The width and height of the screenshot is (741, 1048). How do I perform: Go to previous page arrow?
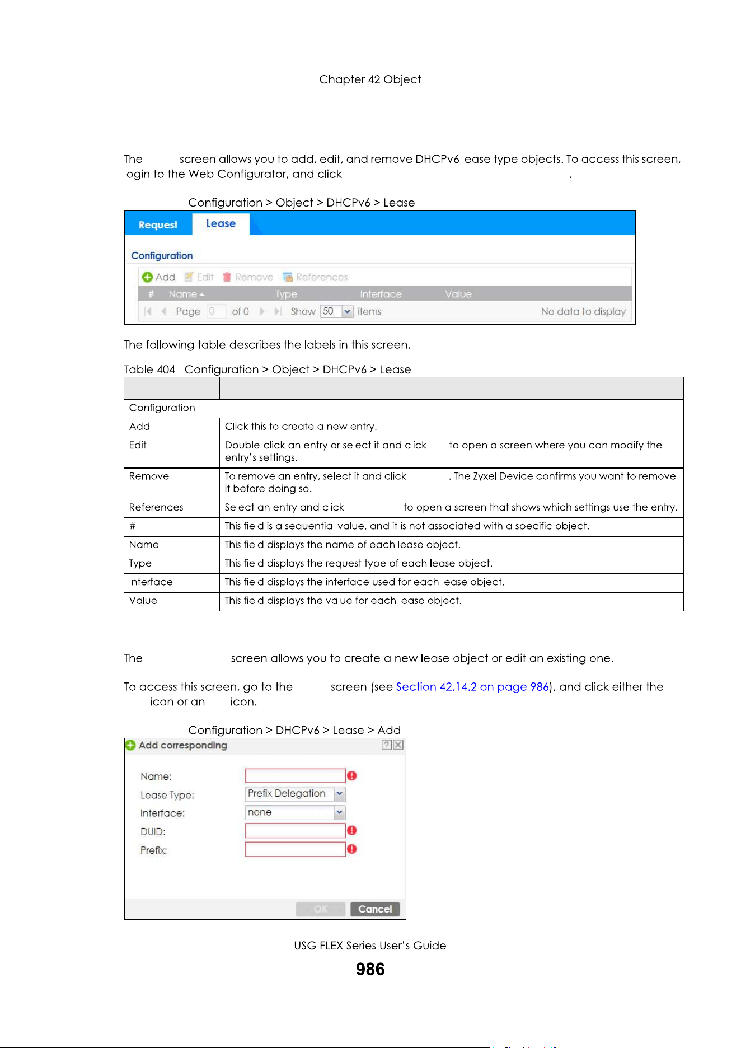point(163,311)
